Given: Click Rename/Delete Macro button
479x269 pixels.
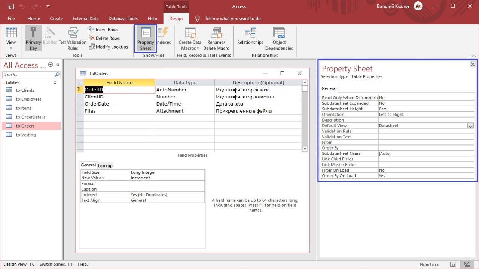Looking at the screenshot, I should pyautogui.click(x=216, y=39).
